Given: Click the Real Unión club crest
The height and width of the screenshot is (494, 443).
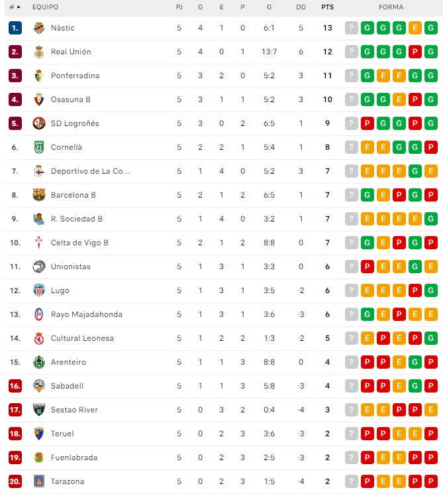Looking at the screenshot, I should coord(39,52).
